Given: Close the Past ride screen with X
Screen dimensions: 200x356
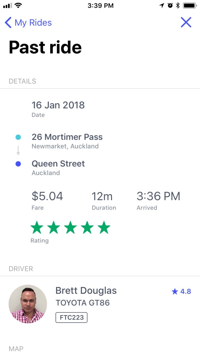Looking at the screenshot, I should pyautogui.click(x=186, y=22).
